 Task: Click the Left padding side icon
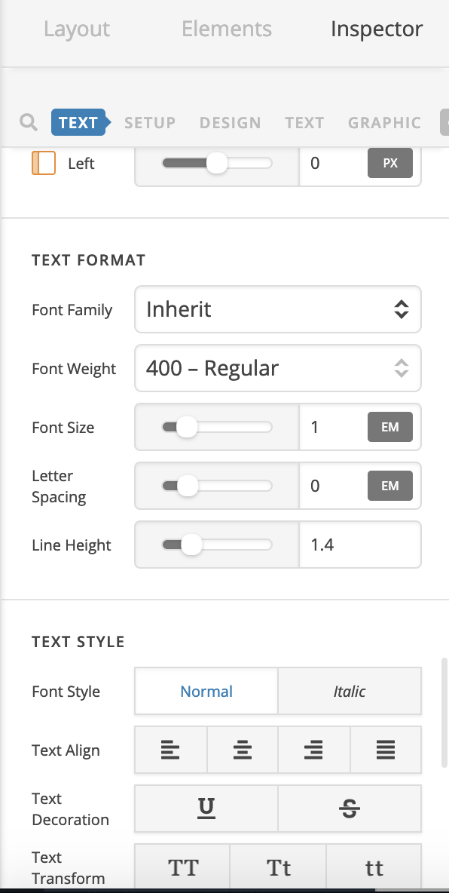[43, 163]
